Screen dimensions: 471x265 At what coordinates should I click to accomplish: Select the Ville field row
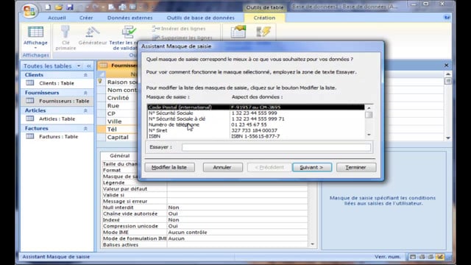point(118,121)
